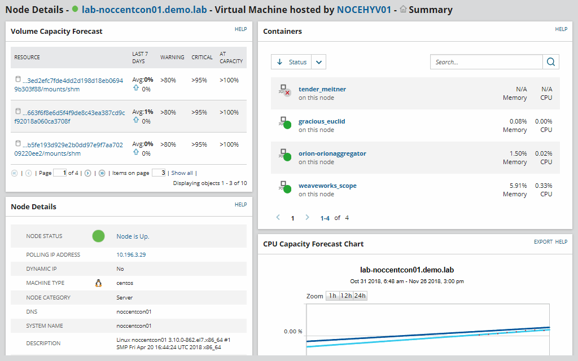
Task: Click page 1 in Containers pagination
Action: (x=292, y=217)
